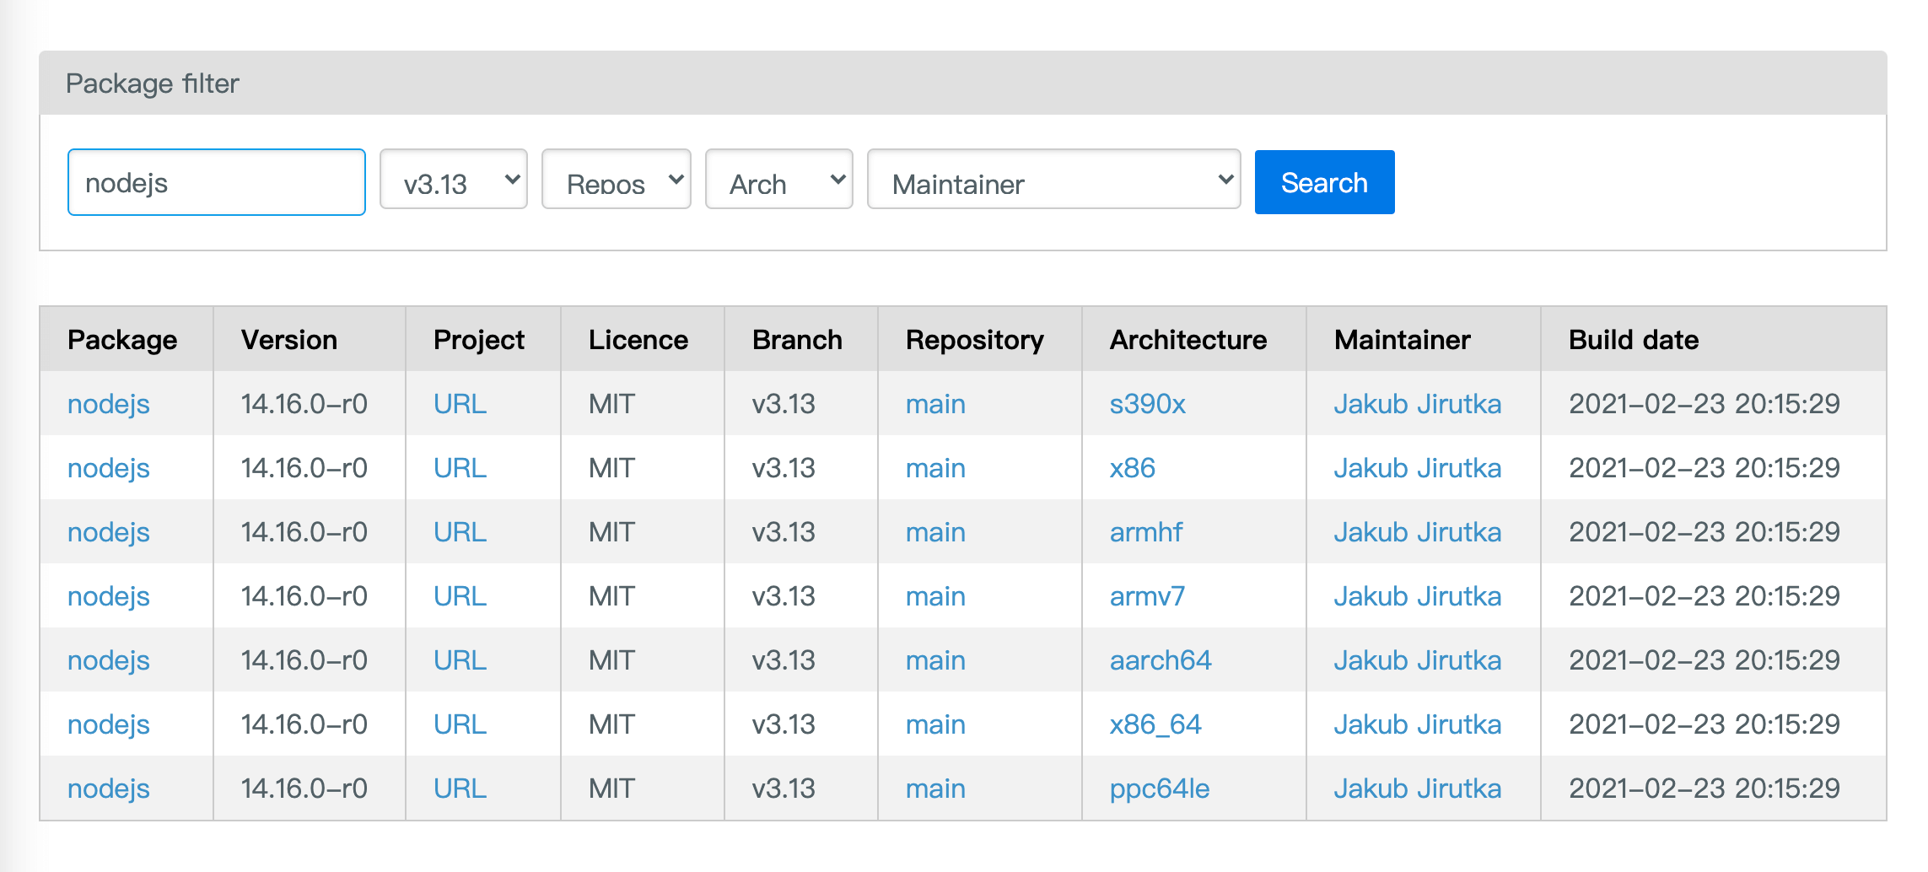The height and width of the screenshot is (872, 1928).
Task: Expand the Maintainer dropdown
Action: pos(1053,180)
